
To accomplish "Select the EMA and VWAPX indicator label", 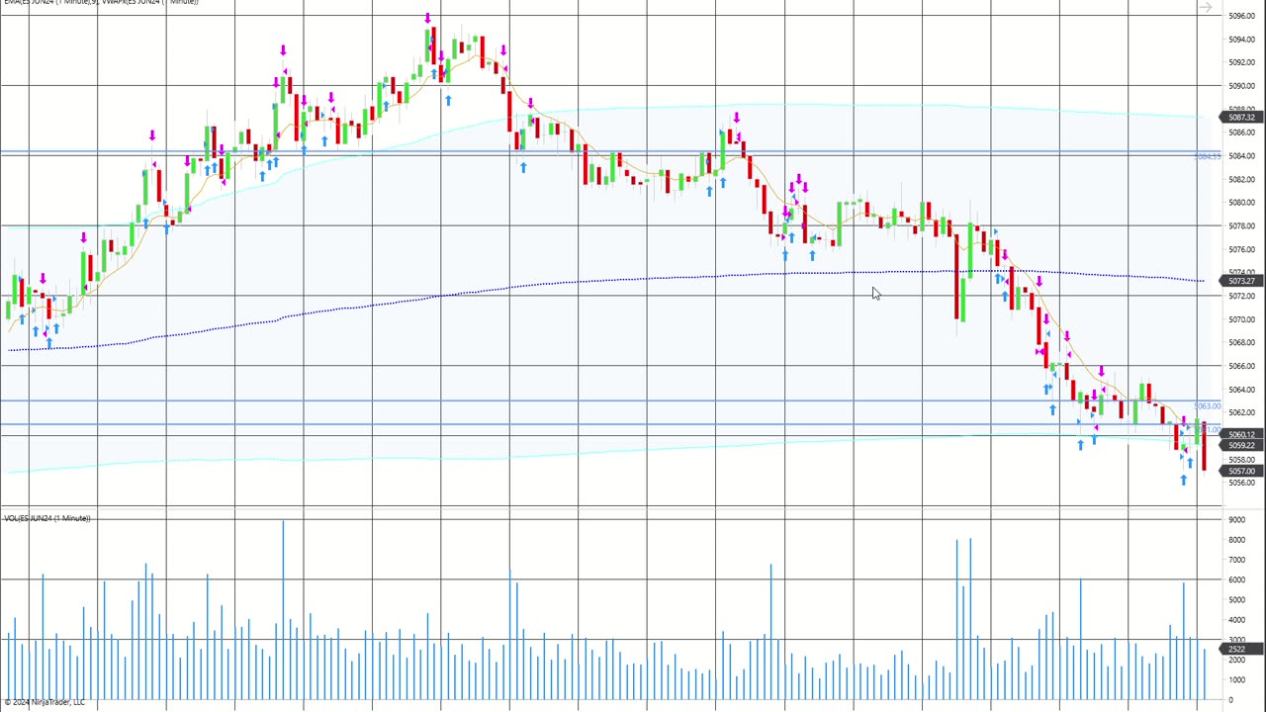I will click(x=101, y=2).
